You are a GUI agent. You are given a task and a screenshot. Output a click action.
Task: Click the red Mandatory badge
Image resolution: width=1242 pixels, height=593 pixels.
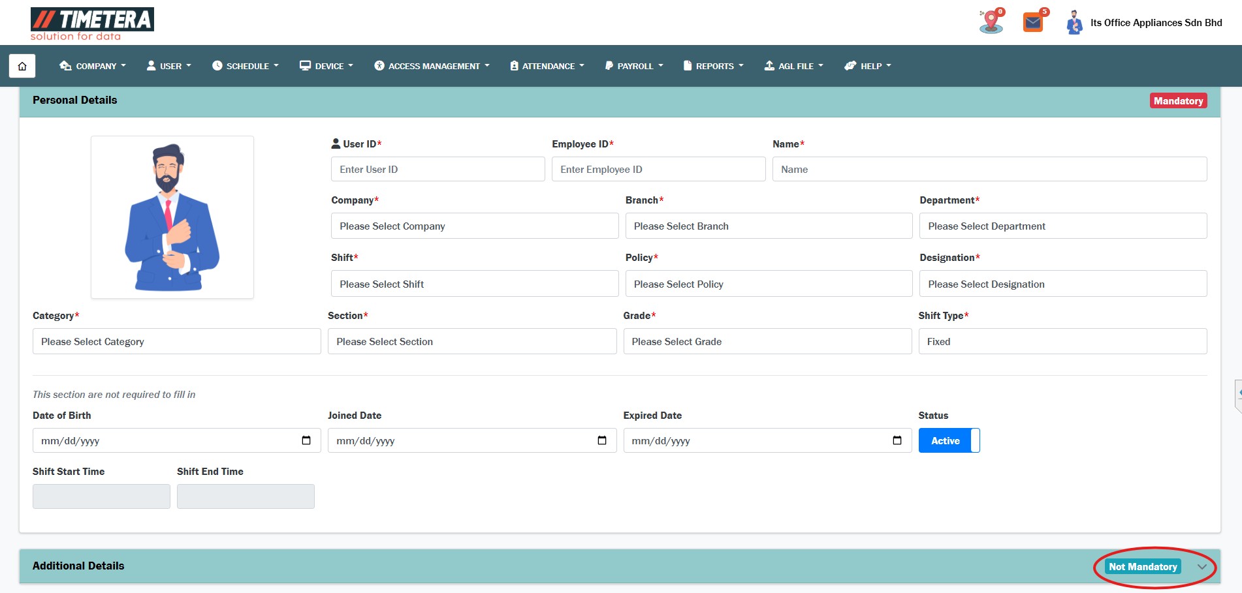pos(1178,101)
